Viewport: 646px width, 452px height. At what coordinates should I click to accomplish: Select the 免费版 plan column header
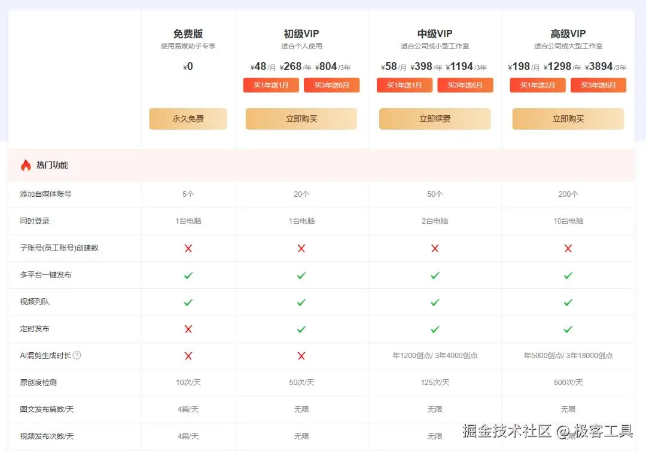[188, 33]
